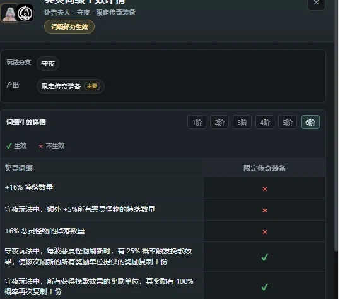Click the 讣告夫人 character avatar icon
Viewport: 340px width, 299px height.
[x=9, y=13]
